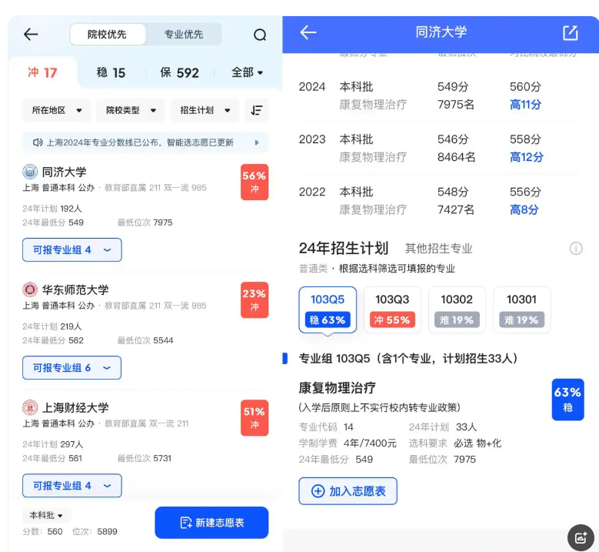Open the 本科批 batch dropdown at bottom
The image size is (599, 552).
[47, 515]
